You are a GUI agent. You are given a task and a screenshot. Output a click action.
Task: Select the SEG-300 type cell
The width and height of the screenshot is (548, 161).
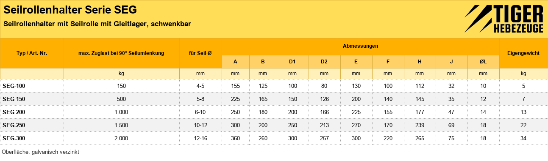coord(32,138)
